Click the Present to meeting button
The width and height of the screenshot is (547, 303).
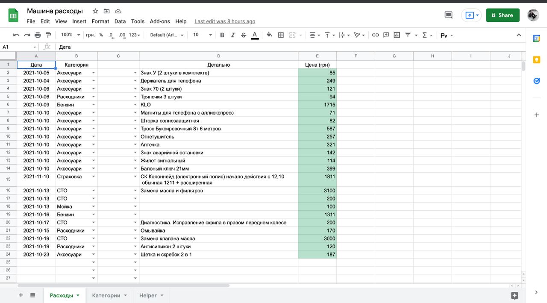click(x=471, y=15)
